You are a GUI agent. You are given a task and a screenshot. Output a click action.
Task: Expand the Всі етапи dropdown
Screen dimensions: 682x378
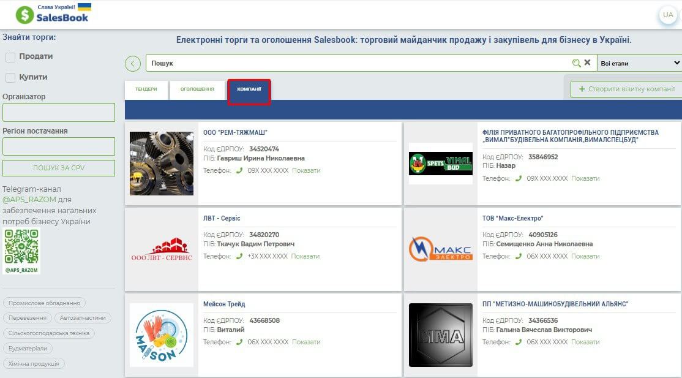click(639, 63)
